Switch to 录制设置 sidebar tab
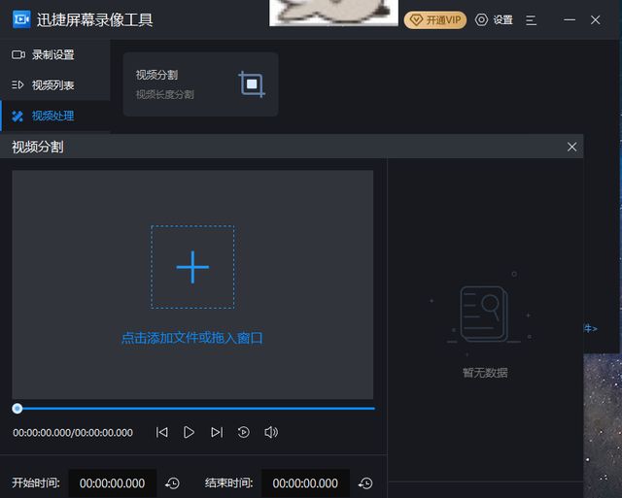This screenshot has width=622, height=498. coord(55,54)
